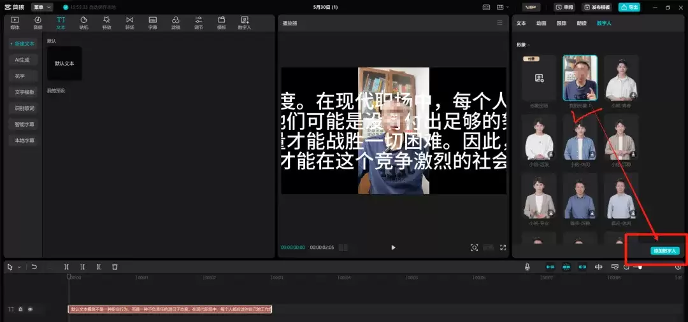This screenshot has height=322, width=688.
Task: Click the trim left split icon
Action: pyautogui.click(x=82, y=267)
